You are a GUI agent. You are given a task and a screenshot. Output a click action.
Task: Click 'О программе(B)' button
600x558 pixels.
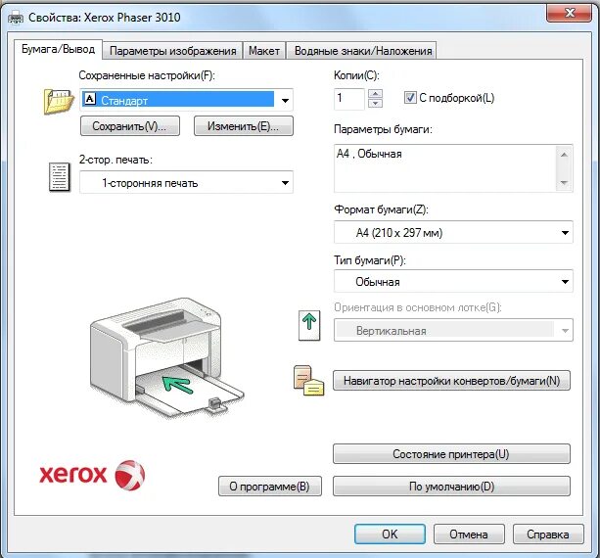coord(270,487)
